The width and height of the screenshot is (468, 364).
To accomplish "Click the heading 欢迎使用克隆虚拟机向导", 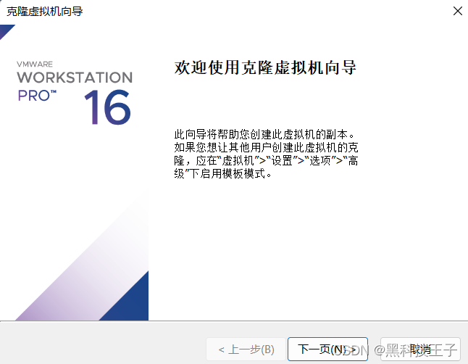I will coord(265,67).
